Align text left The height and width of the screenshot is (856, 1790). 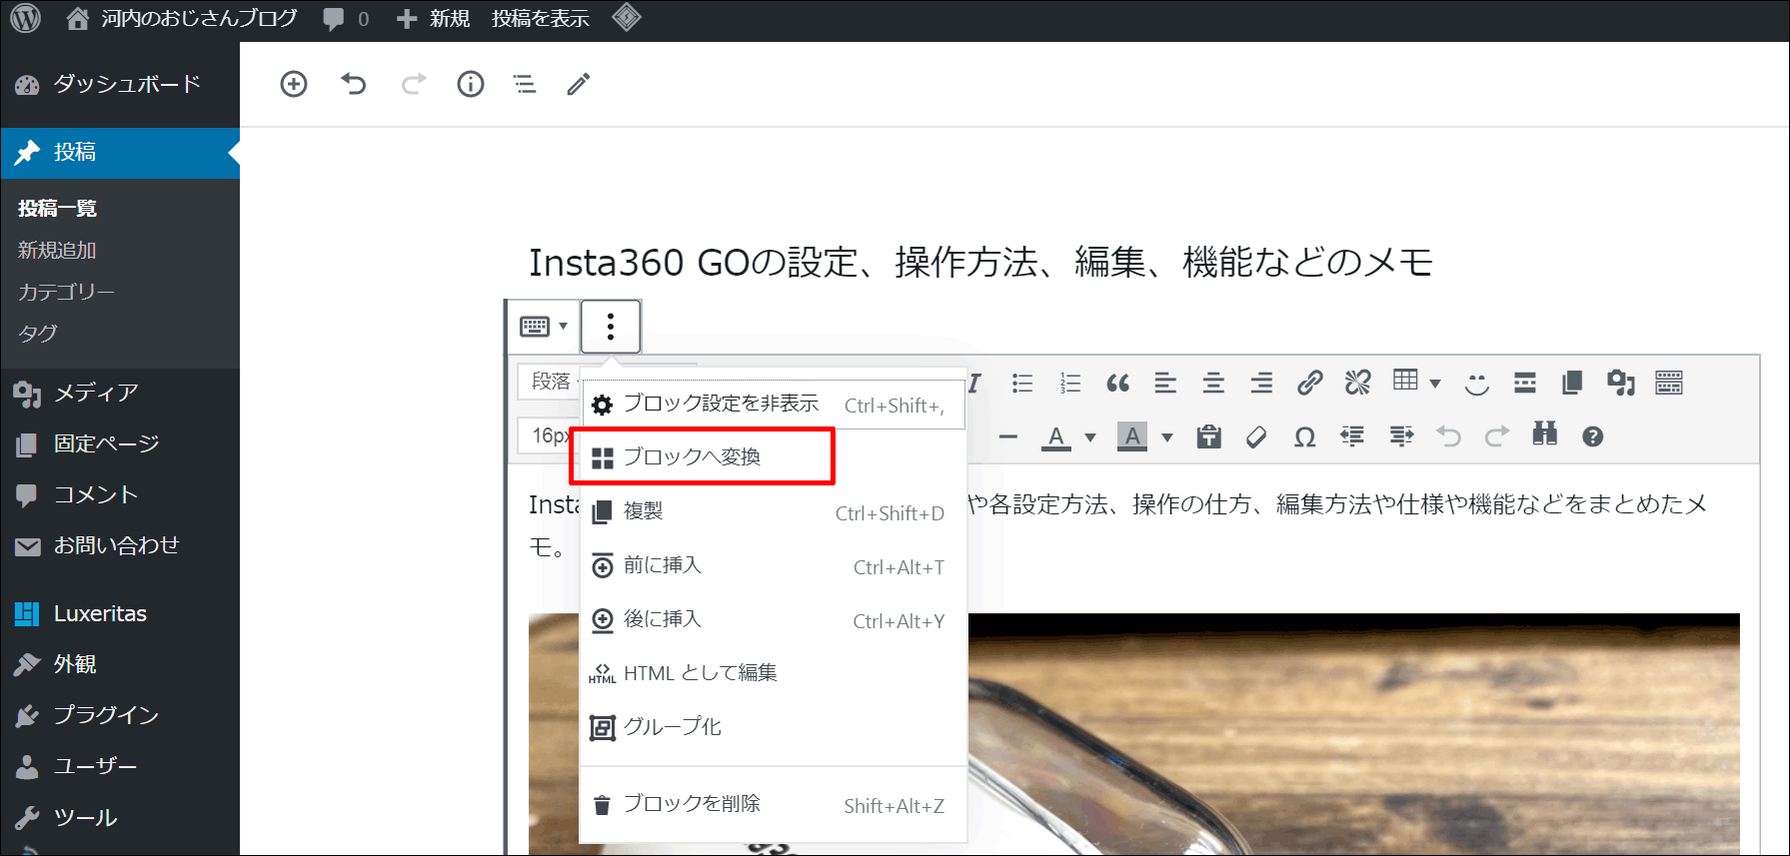tap(1165, 383)
